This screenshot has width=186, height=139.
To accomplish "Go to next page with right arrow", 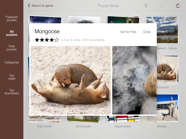I will point(162,5).
